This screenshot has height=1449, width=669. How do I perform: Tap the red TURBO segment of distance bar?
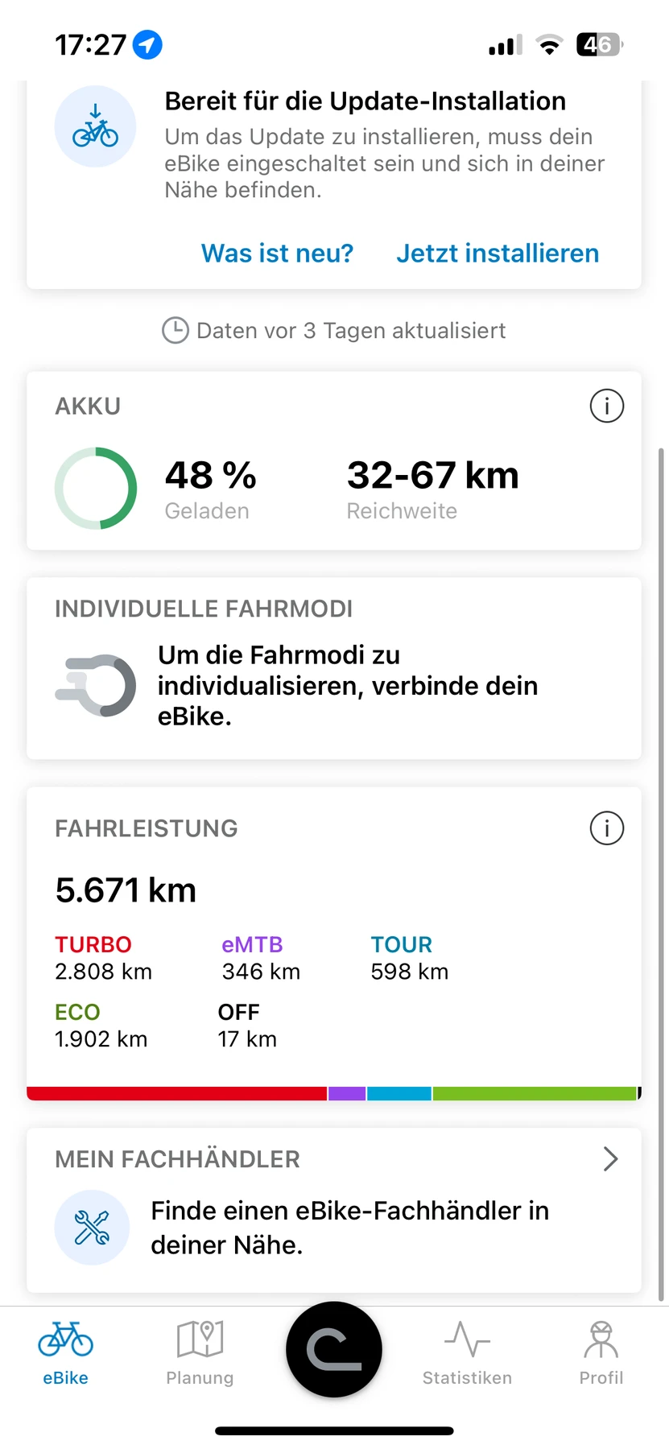click(177, 1093)
